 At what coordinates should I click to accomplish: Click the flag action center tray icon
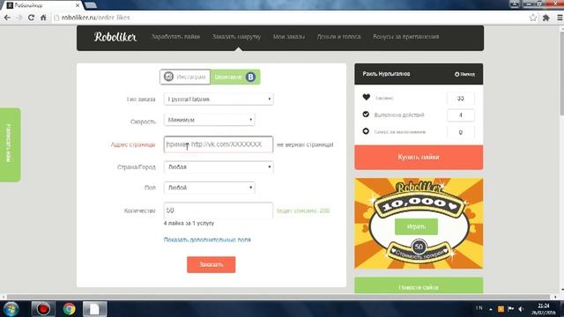coord(511,309)
